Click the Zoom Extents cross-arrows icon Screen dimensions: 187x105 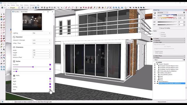[x=110, y=8]
